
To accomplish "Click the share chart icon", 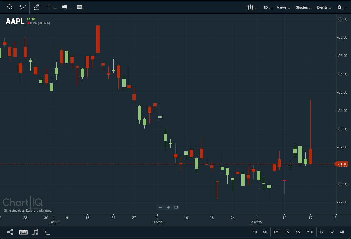I will click(10, 232).
